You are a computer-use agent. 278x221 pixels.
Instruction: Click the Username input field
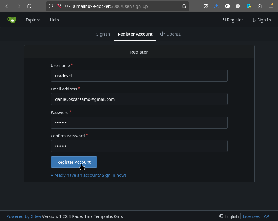click(x=139, y=76)
